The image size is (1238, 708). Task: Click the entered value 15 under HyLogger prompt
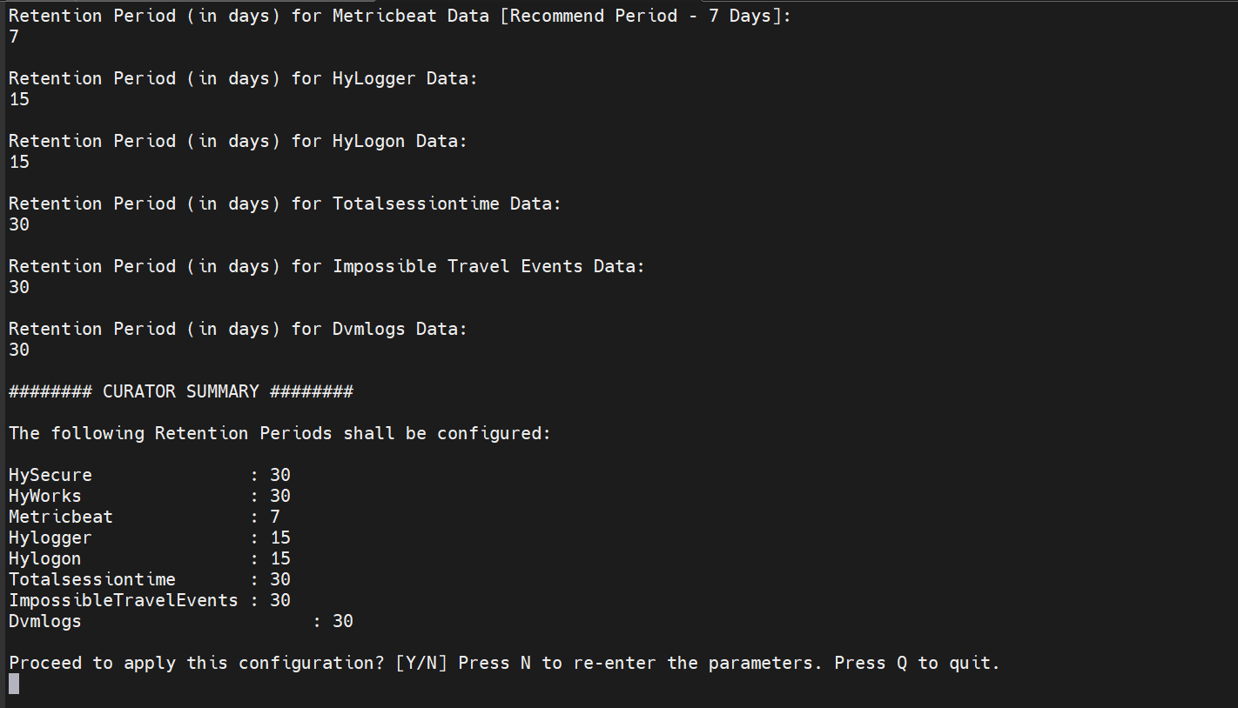click(19, 99)
